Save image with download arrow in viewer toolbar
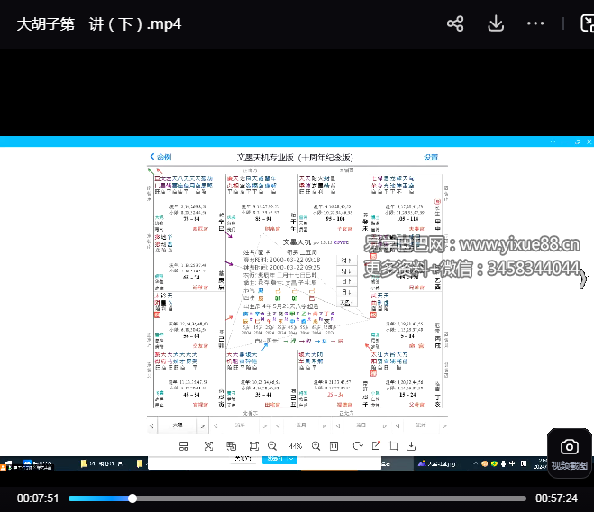This screenshot has width=594, height=512. [412, 446]
